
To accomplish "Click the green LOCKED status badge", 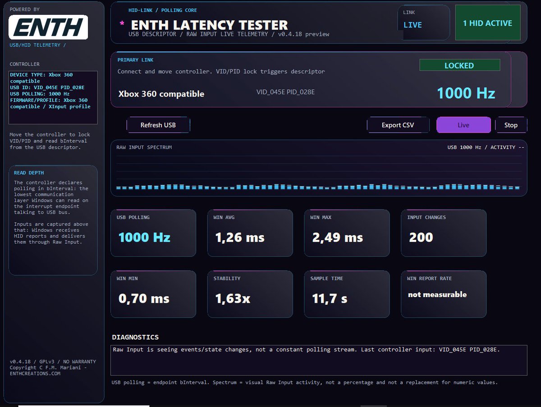I will click(x=459, y=65).
